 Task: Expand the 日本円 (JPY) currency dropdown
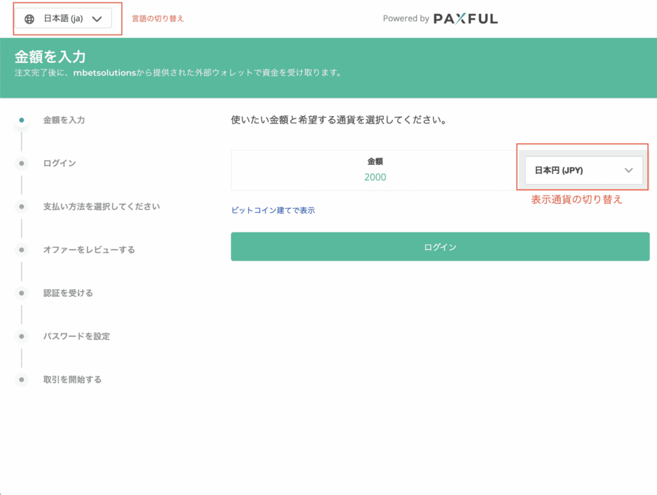click(583, 171)
